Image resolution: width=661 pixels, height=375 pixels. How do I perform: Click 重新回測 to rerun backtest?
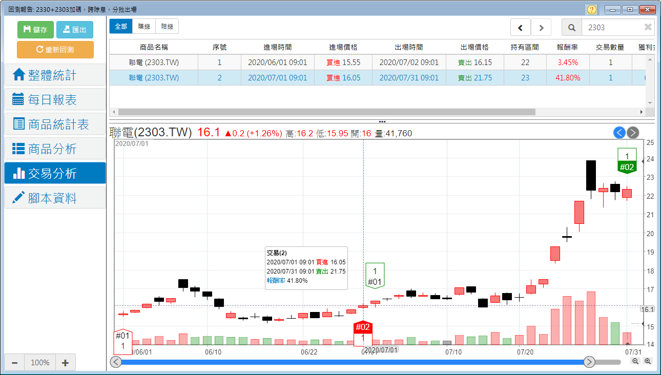point(55,50)
